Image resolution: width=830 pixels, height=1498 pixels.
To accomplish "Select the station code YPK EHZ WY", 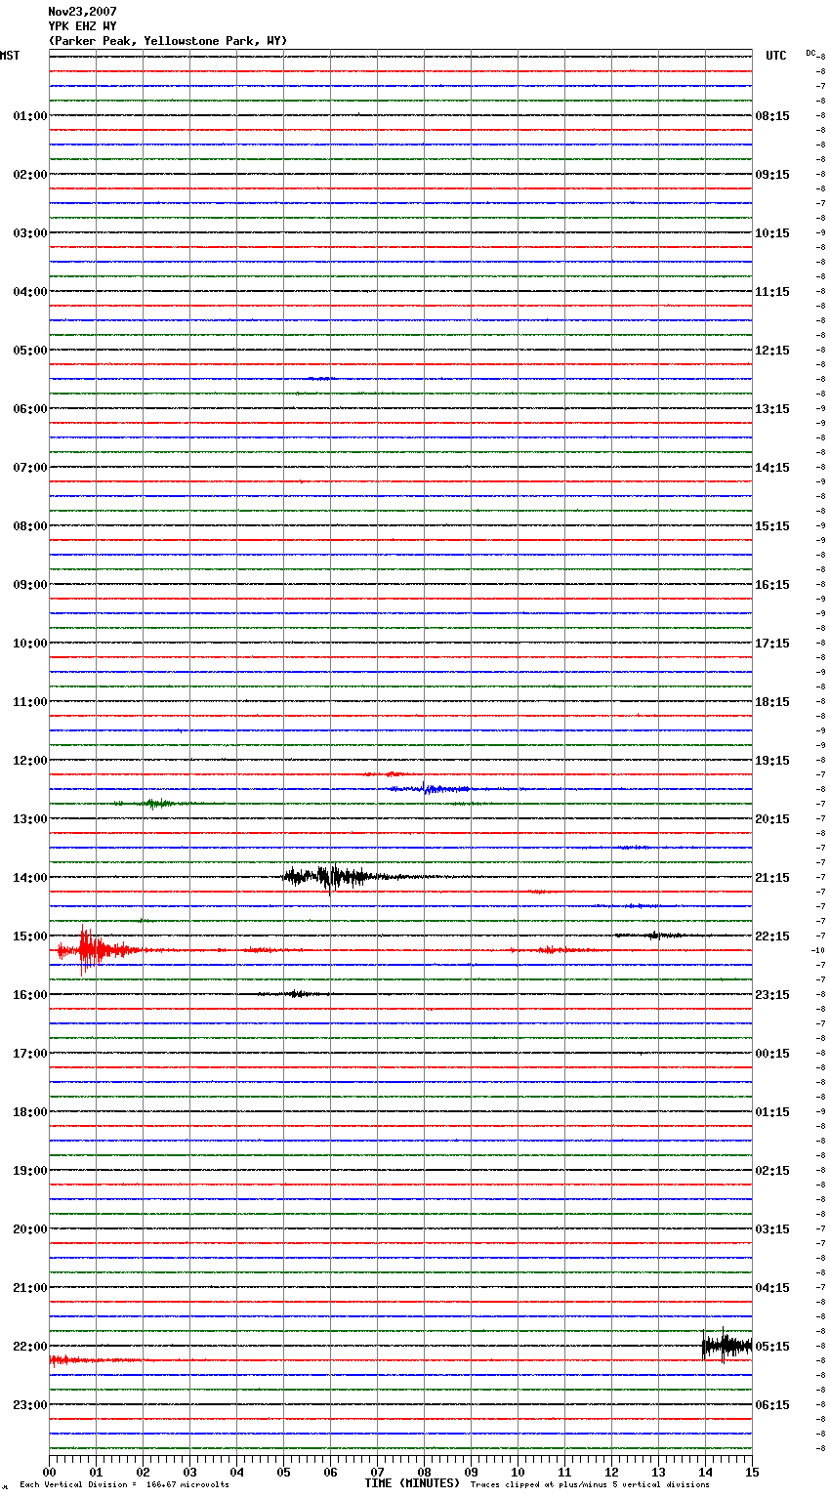I will [82, 26].
